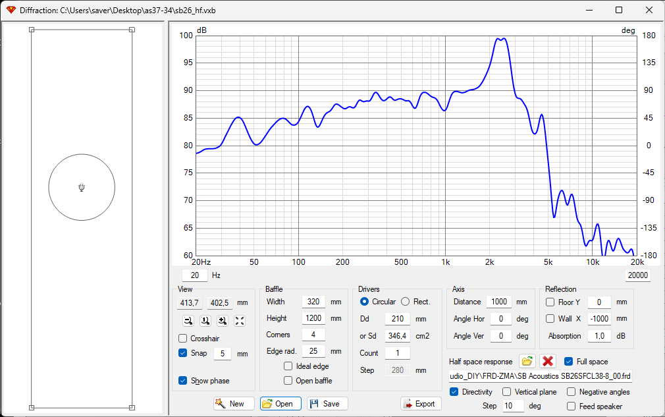Click the blue response curve peak
665x417 pixels.
(x=500, y=40)
